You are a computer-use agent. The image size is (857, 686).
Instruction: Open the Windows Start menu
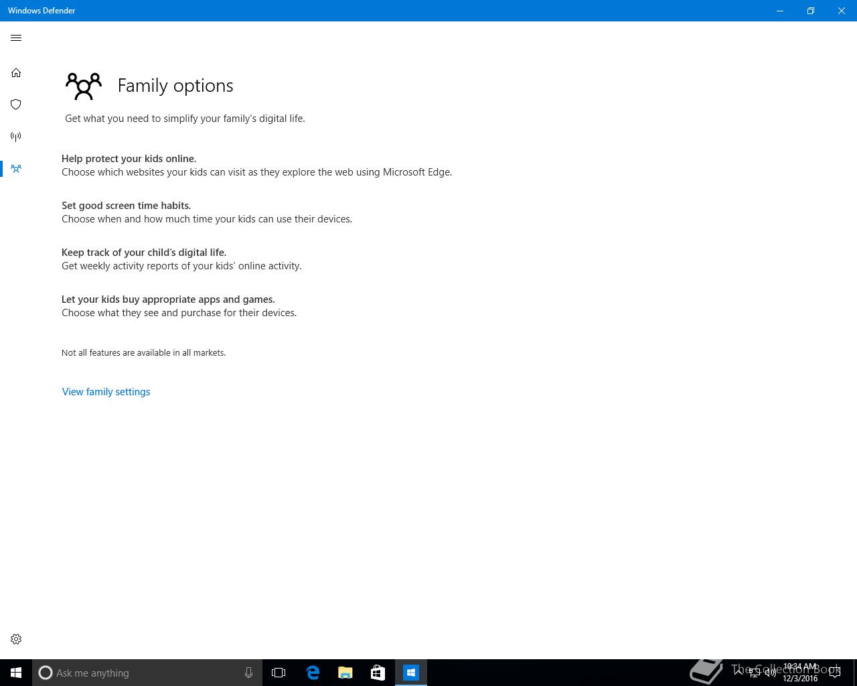click(x=16, y=673)
